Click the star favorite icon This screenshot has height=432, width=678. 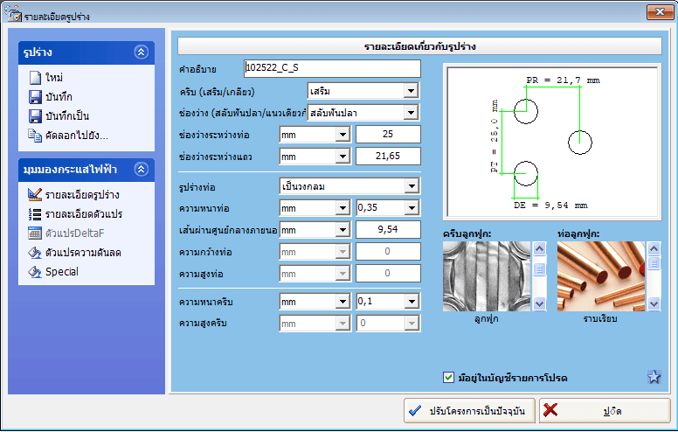(x=654, y=378)
